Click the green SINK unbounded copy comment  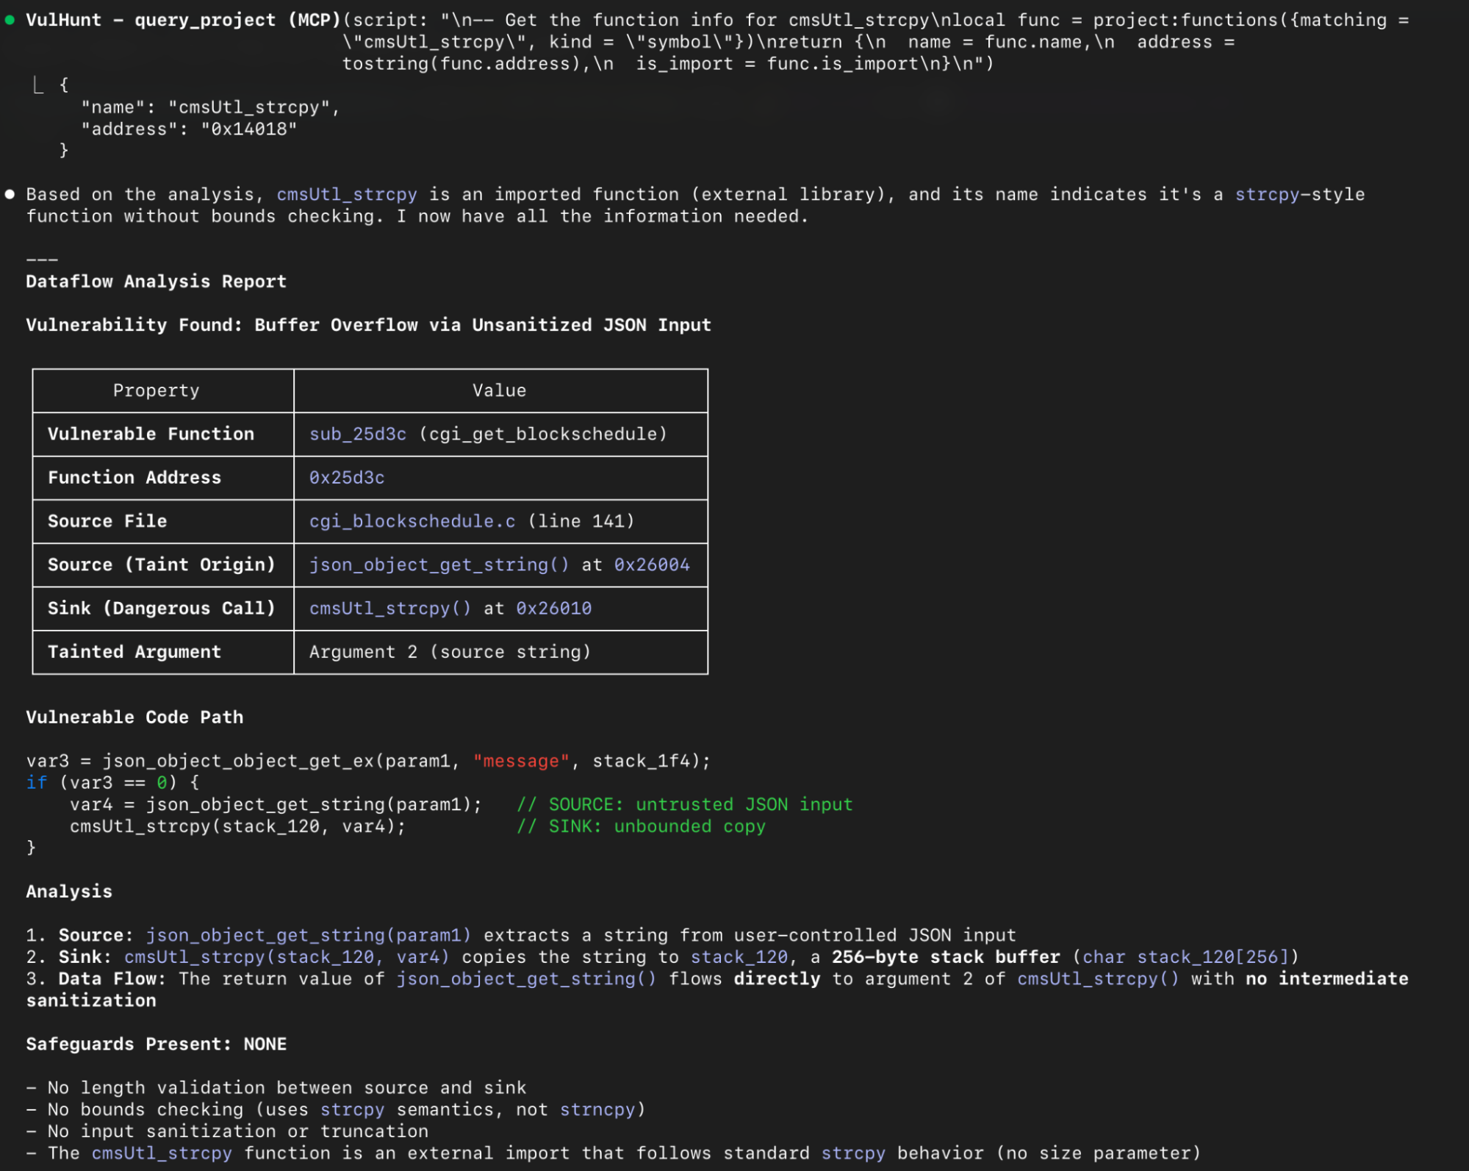coord(641,826)
